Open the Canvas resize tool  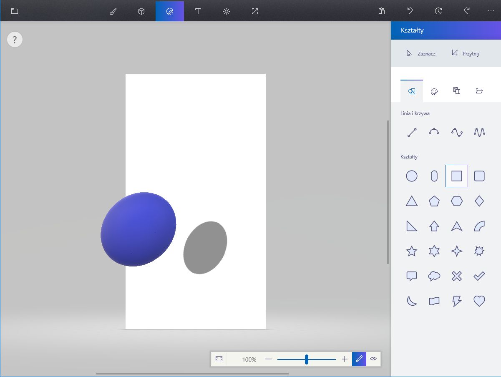pos(254,11)
